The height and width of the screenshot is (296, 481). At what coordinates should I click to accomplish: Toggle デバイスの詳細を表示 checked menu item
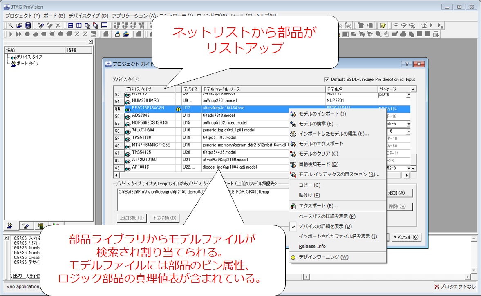pos(338,227)
